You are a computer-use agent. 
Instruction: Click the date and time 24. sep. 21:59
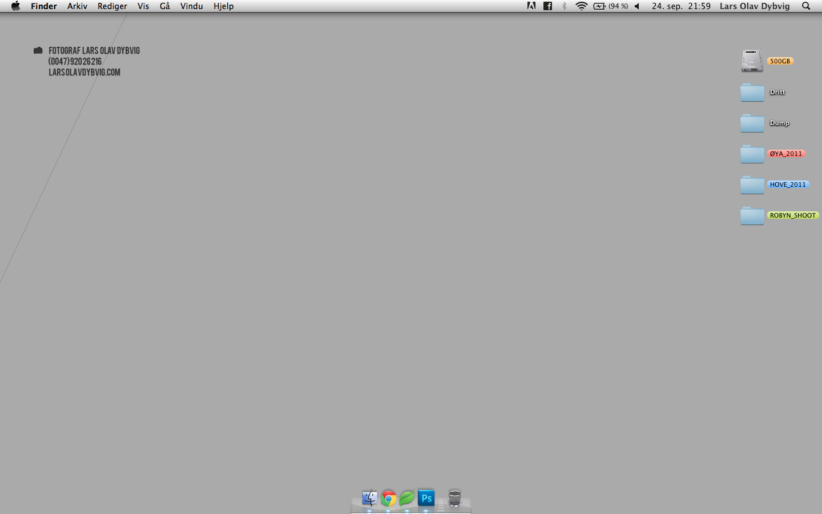[681, 6]
